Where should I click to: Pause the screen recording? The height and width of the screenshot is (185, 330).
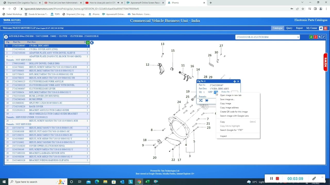(x=271, y=179)
